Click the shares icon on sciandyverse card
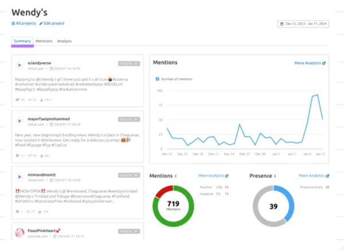The image size is (344, 250). coord(29,100)
